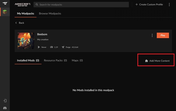Viewport: 176px width, 111px height.
Task: Click the sign-in arrow icon in sidebar
Action: pyautogui.click(x=5, y=101)
